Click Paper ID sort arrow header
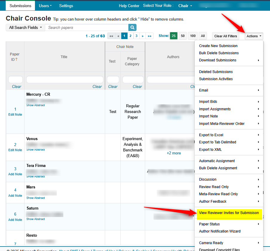 15,57
